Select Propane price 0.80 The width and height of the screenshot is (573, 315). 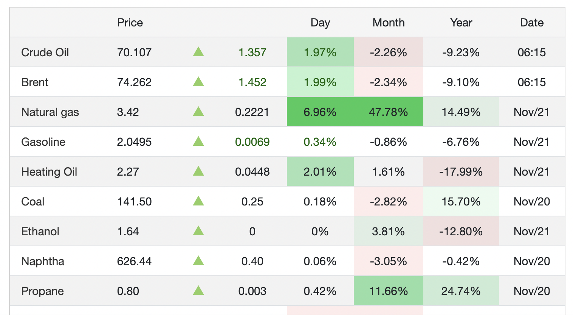[128, 291]
